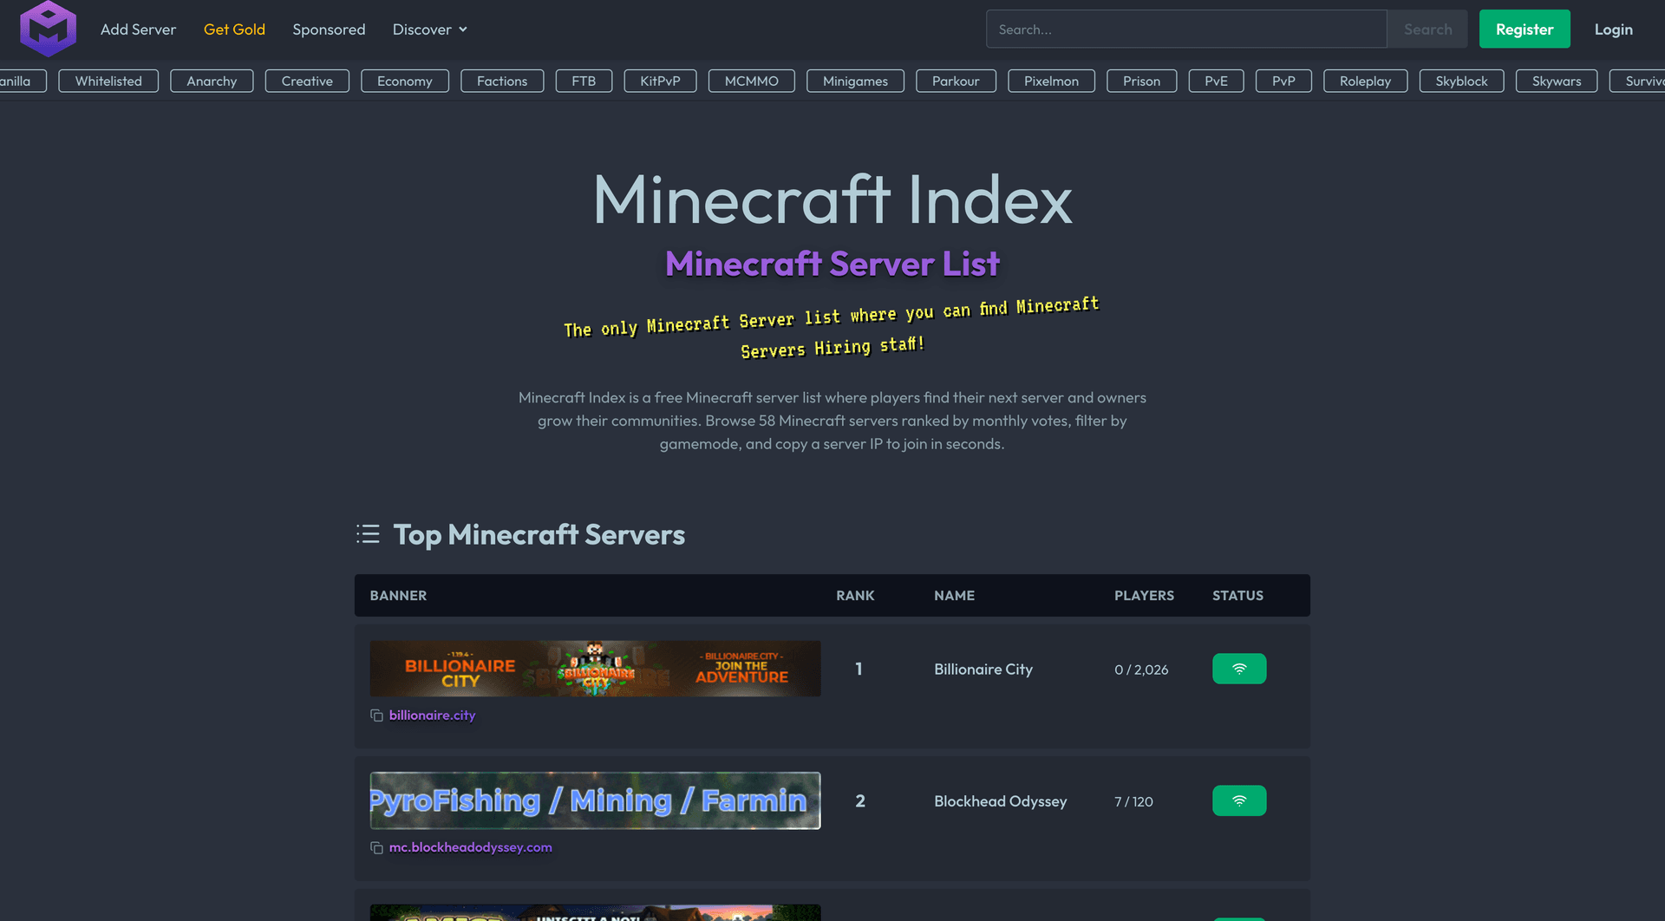
Task: Select the MCMMO category tag
Action: click(x=751, y=81)
